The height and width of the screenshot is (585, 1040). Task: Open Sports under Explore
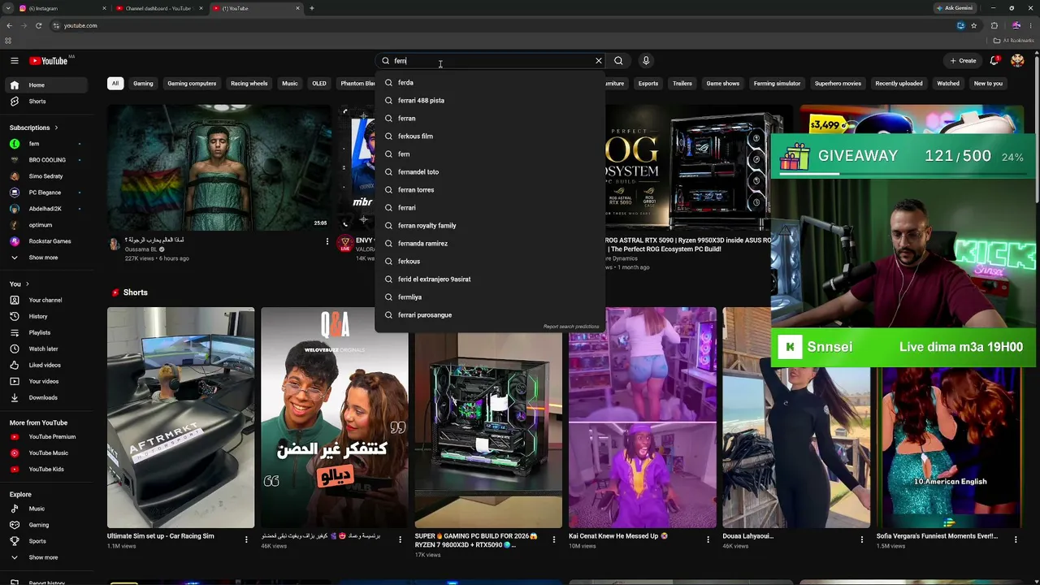[47, 541]
